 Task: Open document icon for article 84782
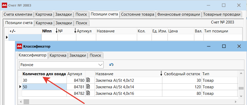88,94
